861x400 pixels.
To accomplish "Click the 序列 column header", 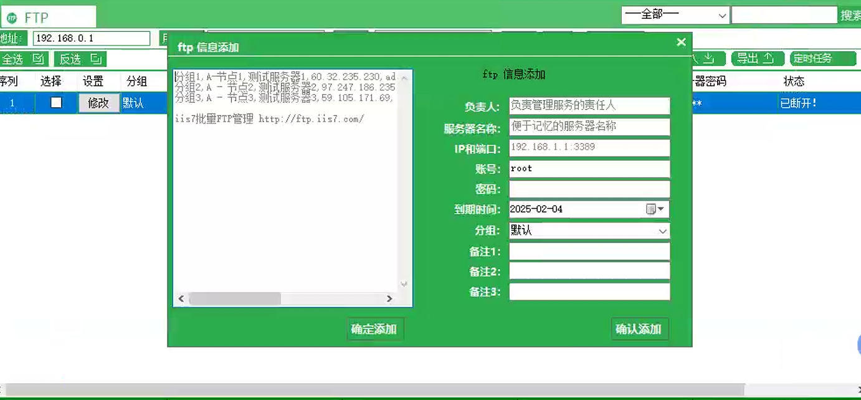I will (8, 82).
